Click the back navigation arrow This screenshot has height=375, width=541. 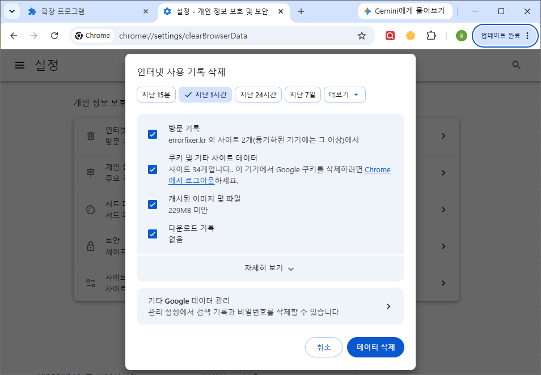pos(14,36)
